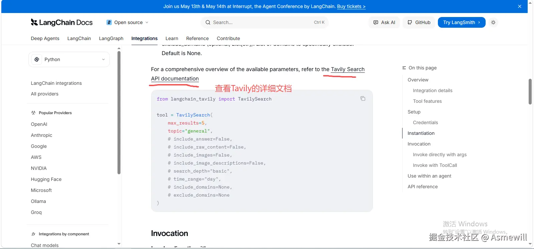
Task: Open the Learn tab
Action: tap(172, 38)
